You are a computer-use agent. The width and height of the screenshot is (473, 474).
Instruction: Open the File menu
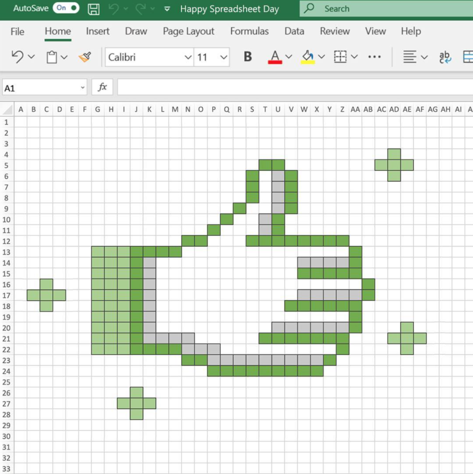17,31
